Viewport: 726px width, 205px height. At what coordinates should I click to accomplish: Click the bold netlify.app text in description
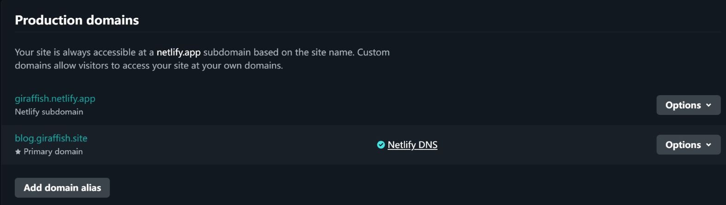(179, 52)
